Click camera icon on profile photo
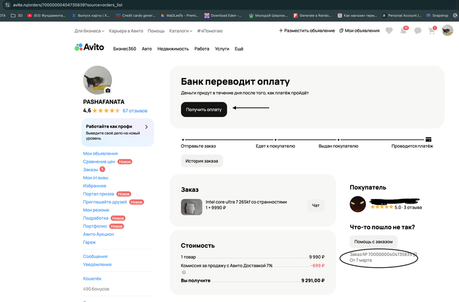Screen dimensions: 459x302 click(108, 91)
